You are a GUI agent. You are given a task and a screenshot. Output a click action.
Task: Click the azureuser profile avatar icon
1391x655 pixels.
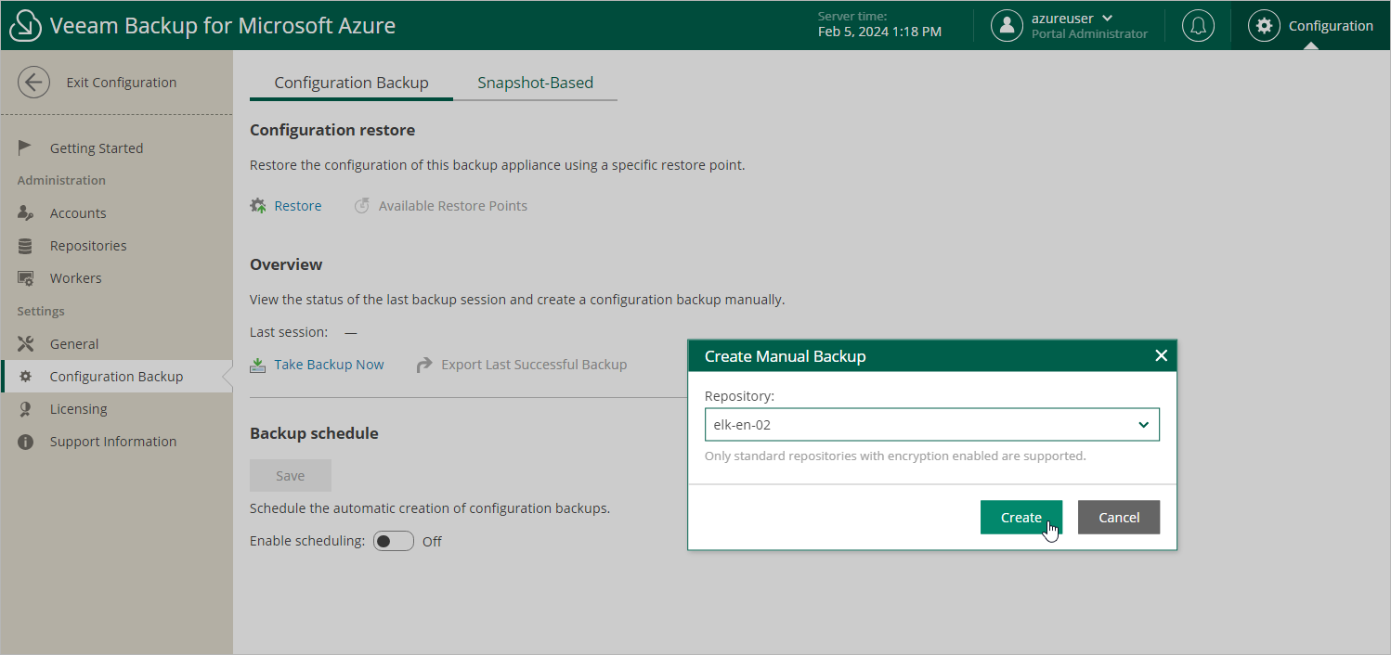tap(1007, 26)
